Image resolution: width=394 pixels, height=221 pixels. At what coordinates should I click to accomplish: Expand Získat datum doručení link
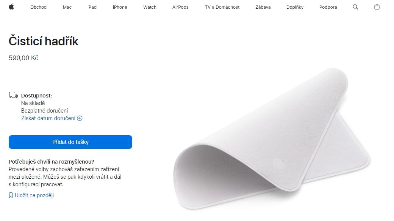pyautogui.click(x=48, y=118)
